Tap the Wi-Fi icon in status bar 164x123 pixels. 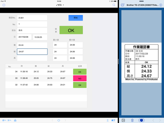click(x=5, y=1)
